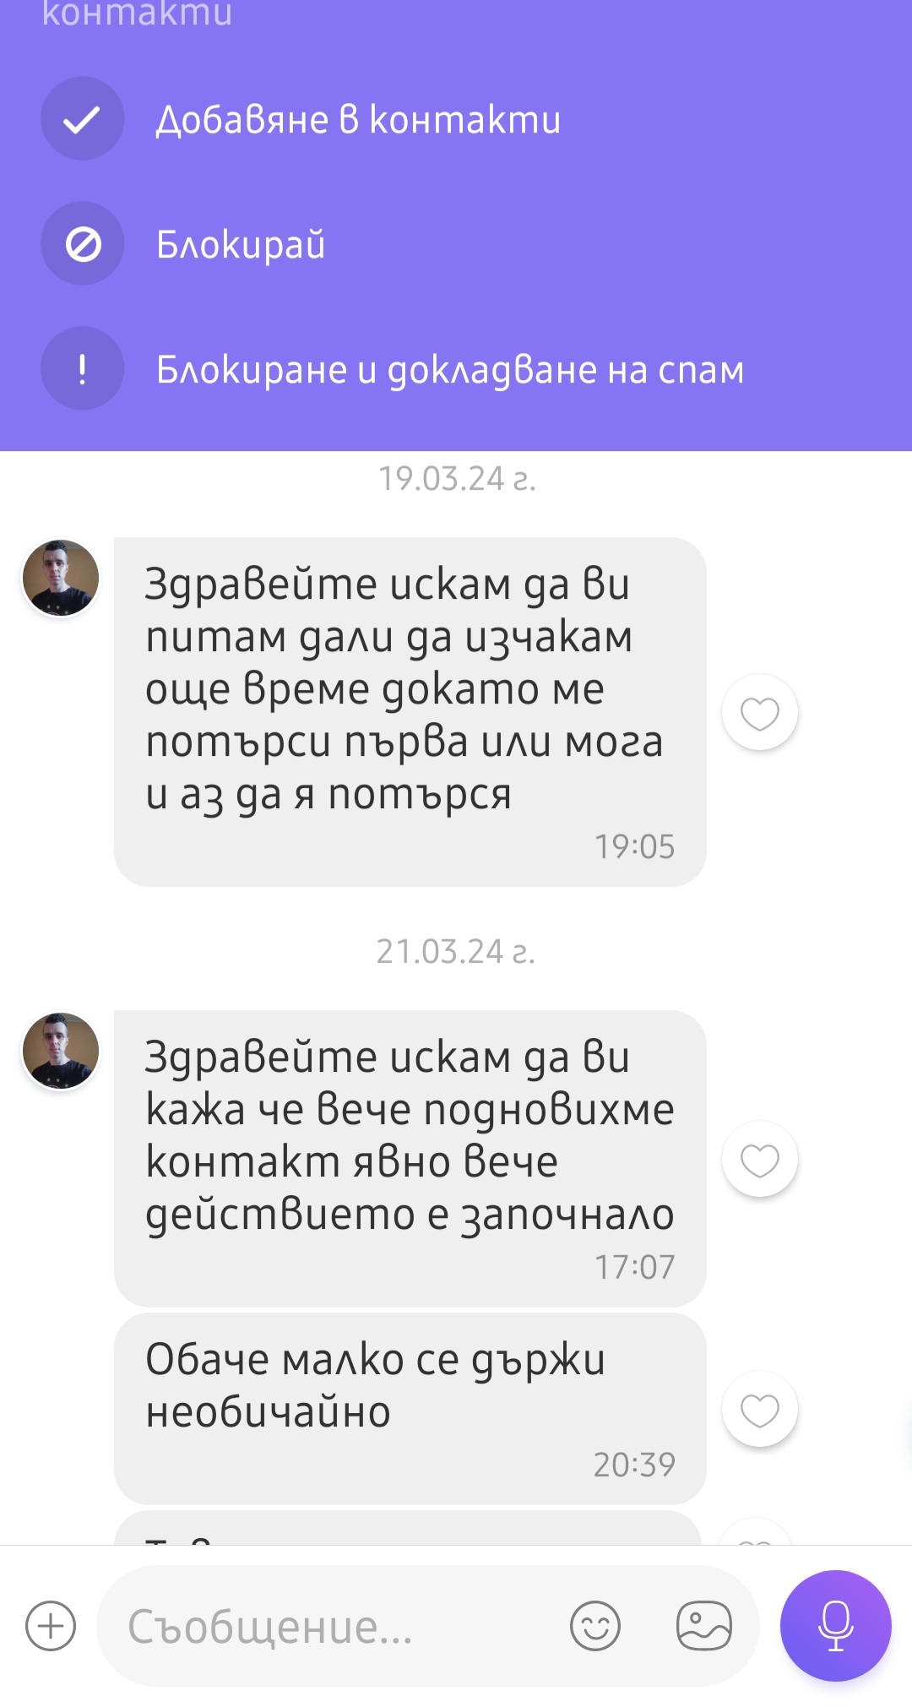Open sender avatar on 19.03.24 message
This screenshot has height=1707, width=912.
point(61,578)
